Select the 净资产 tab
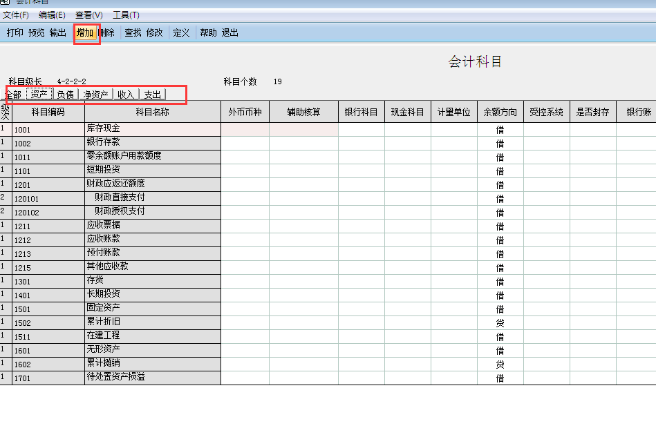This screenshot has height=437, width=656. (x=96, y=95)
